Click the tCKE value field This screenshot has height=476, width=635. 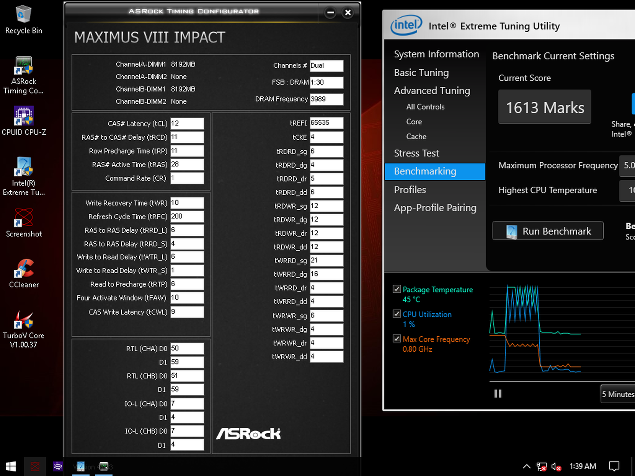326,137
